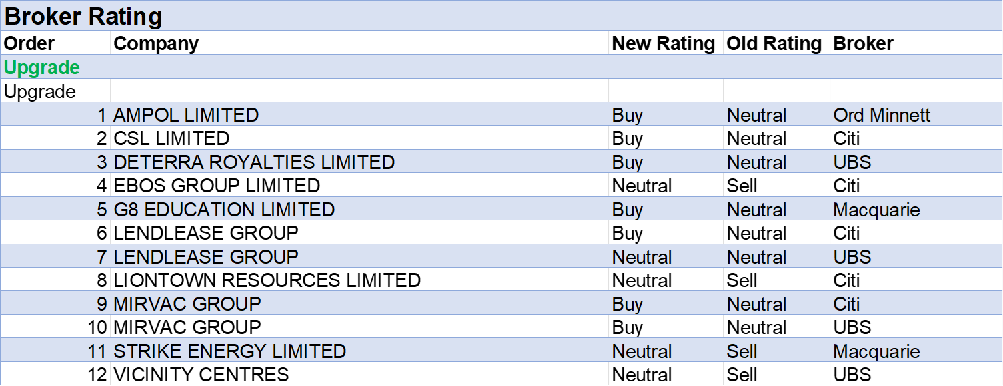1003x386 pixels.
Task: Click the Citi broker cell
Action: click(x=847, y=304)
